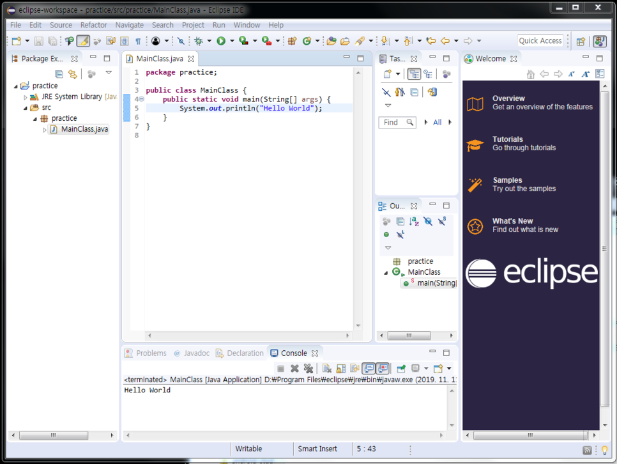Toggle Hide Fields in Outline view

428,222
